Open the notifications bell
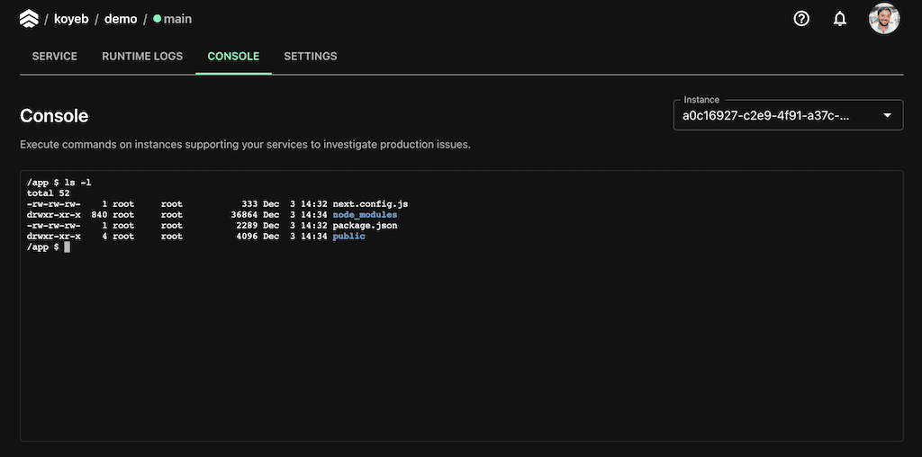Screen dimensions: 922x457 pyautogui.click(x=839, y=18)
